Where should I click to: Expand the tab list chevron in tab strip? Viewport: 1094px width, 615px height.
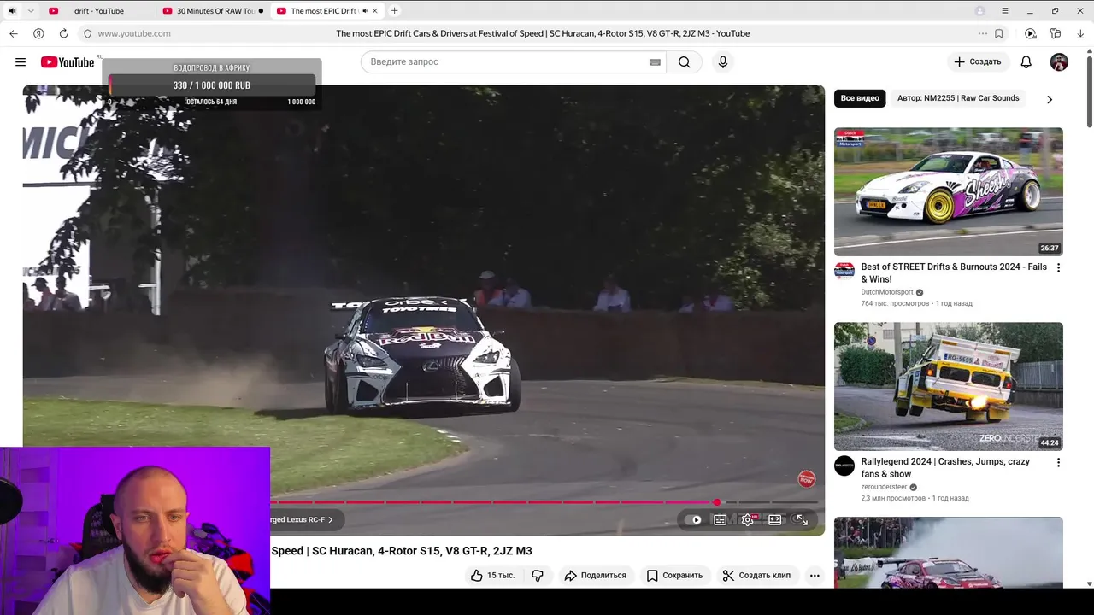(x=31, y=11)
